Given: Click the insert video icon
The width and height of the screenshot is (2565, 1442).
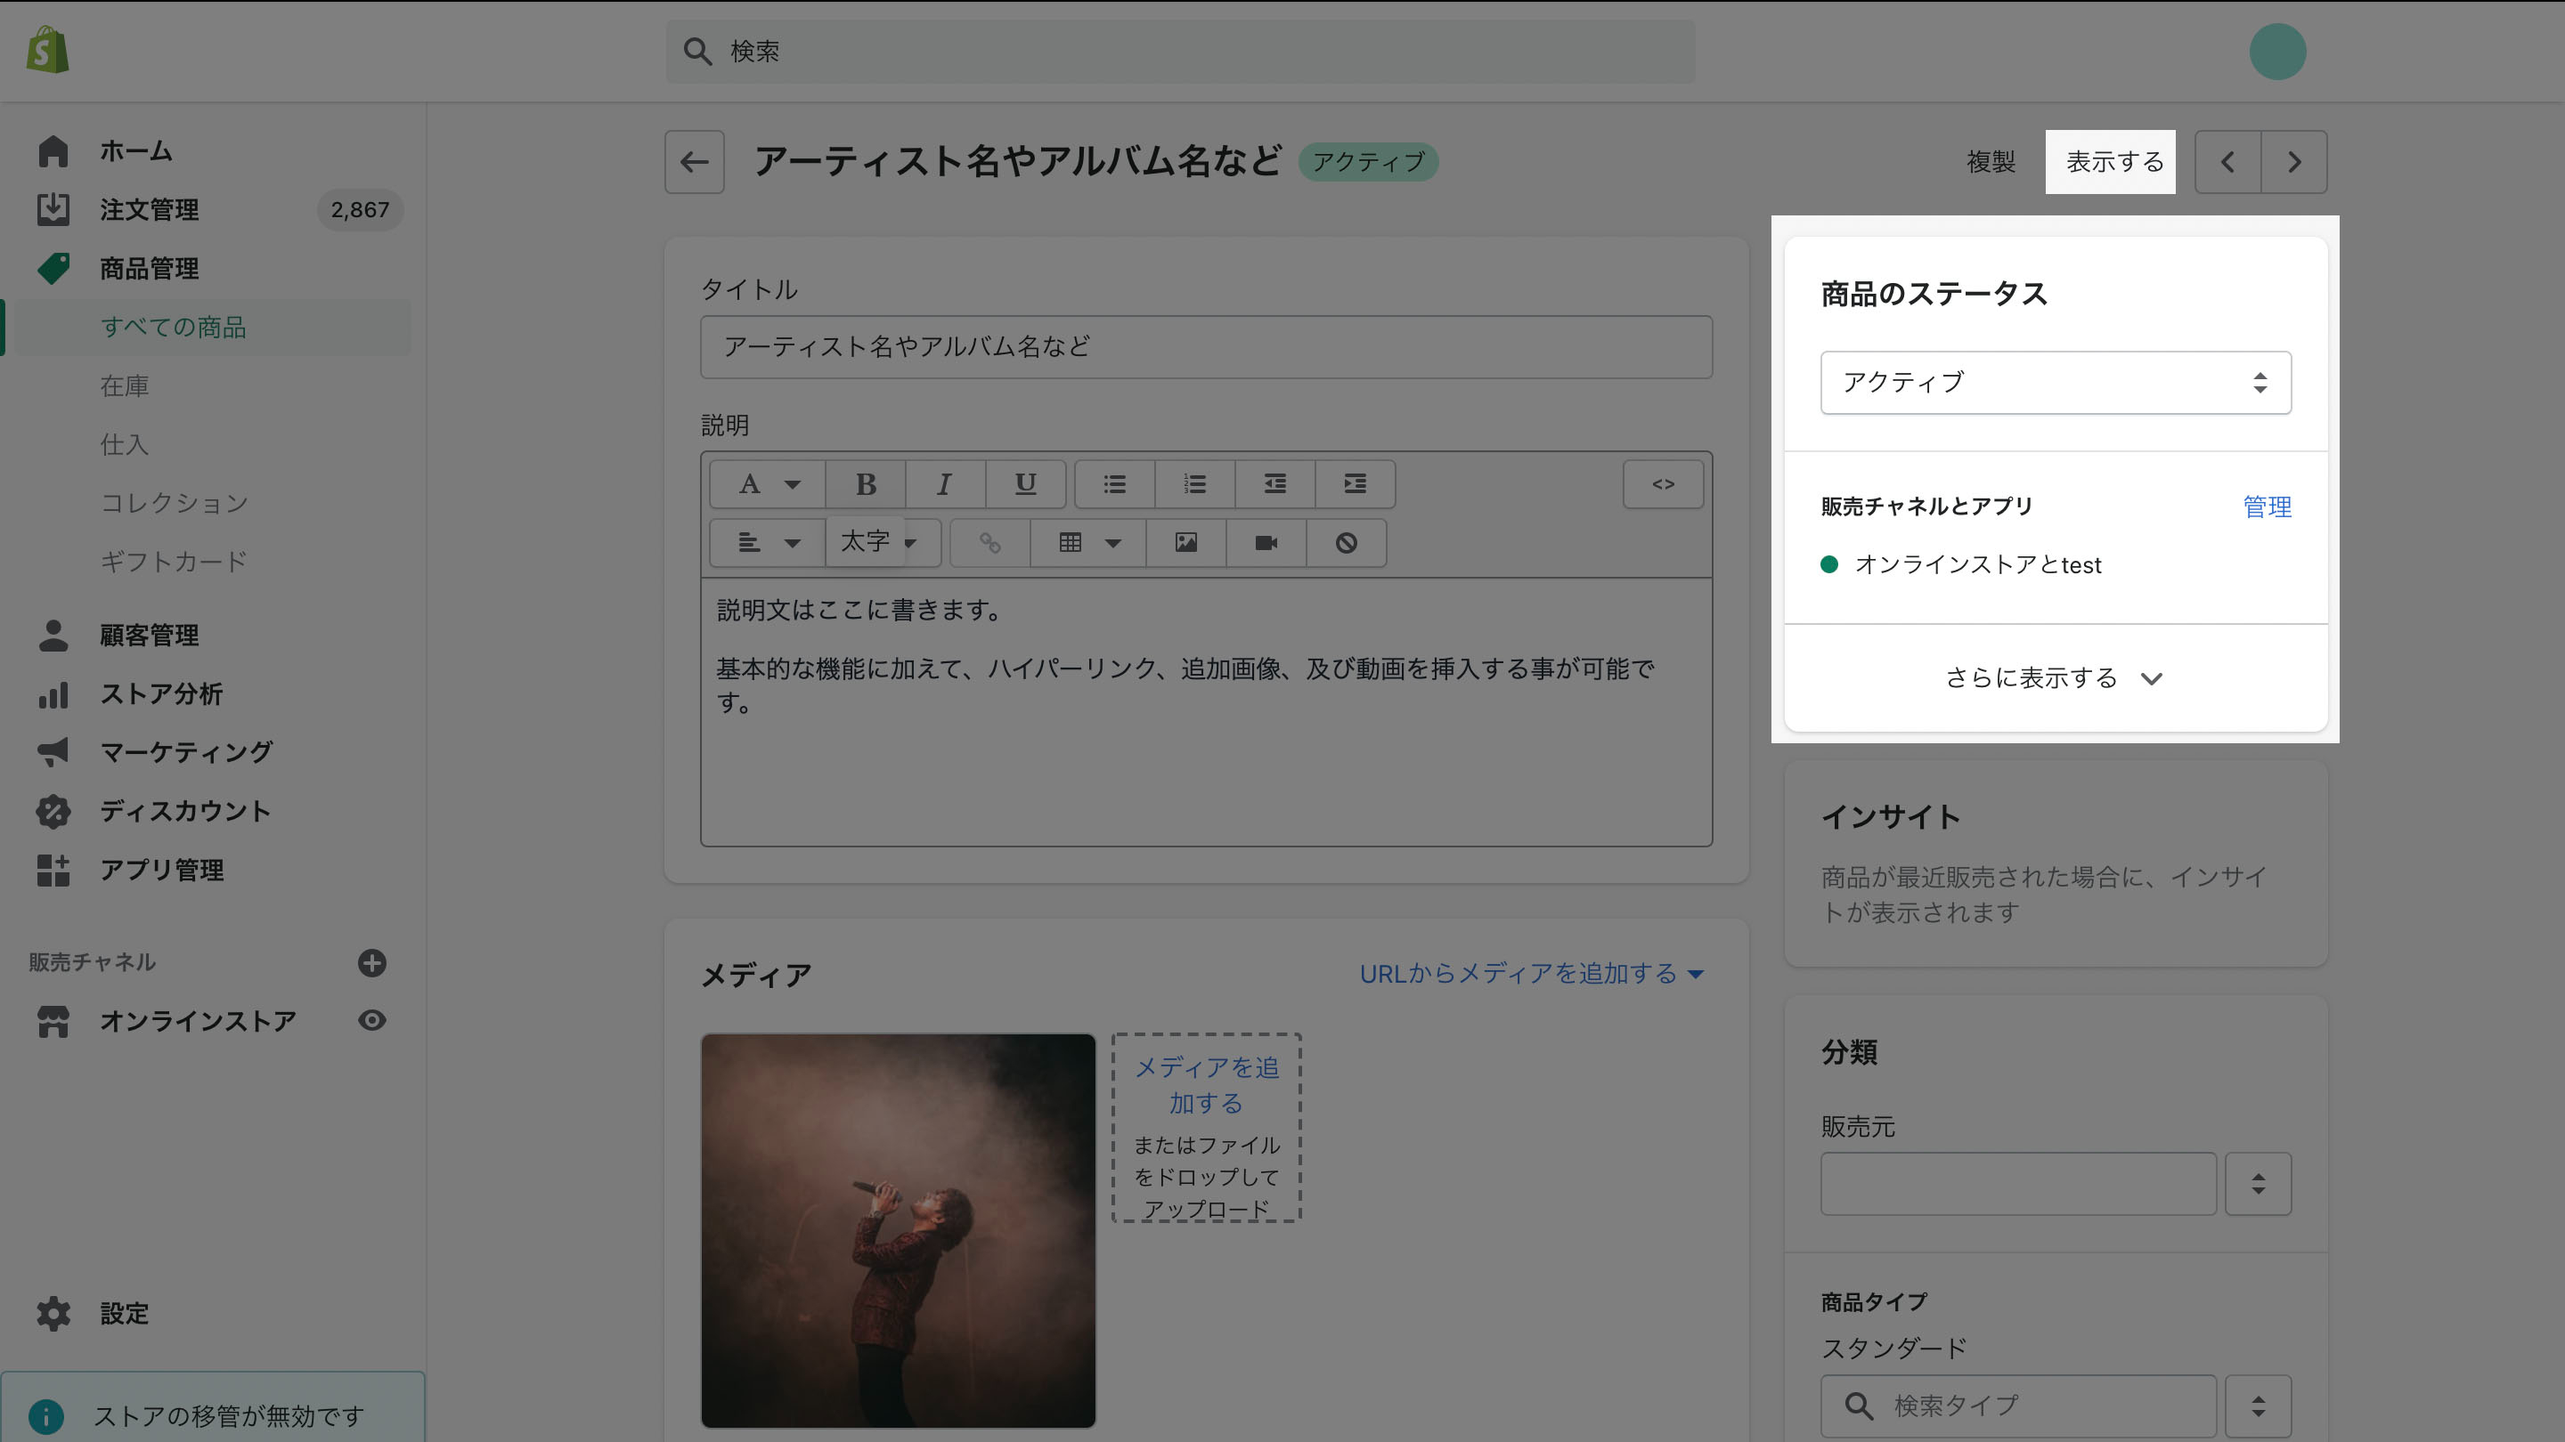Looking at the screenshot, I should [1266, 543].
